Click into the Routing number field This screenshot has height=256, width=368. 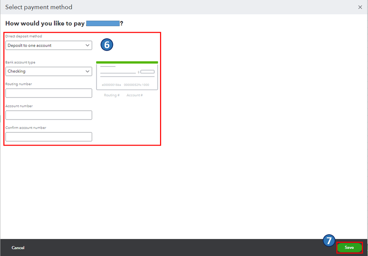[49, 93]
